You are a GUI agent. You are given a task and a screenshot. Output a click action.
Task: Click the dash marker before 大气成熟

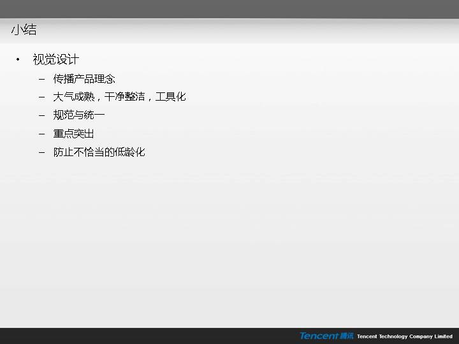pyautogui.click(x=41, y=97)
